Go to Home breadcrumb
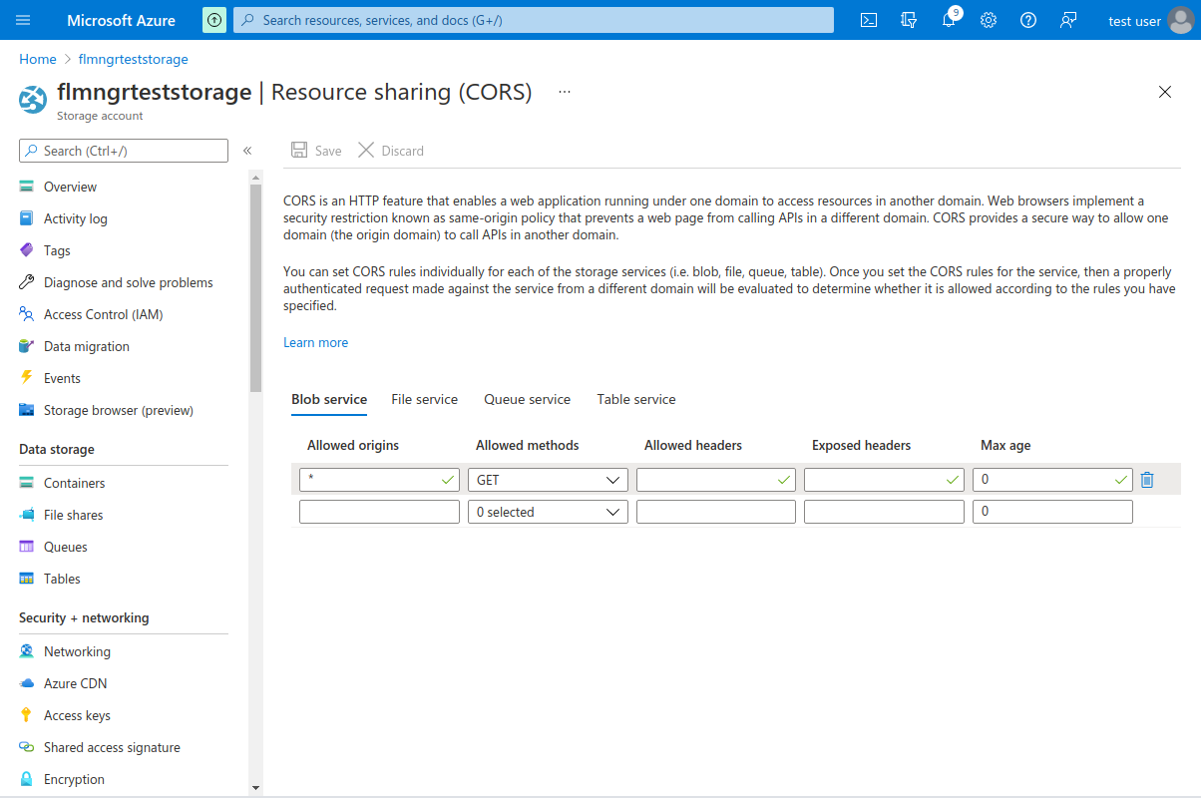 click(38, 59)
